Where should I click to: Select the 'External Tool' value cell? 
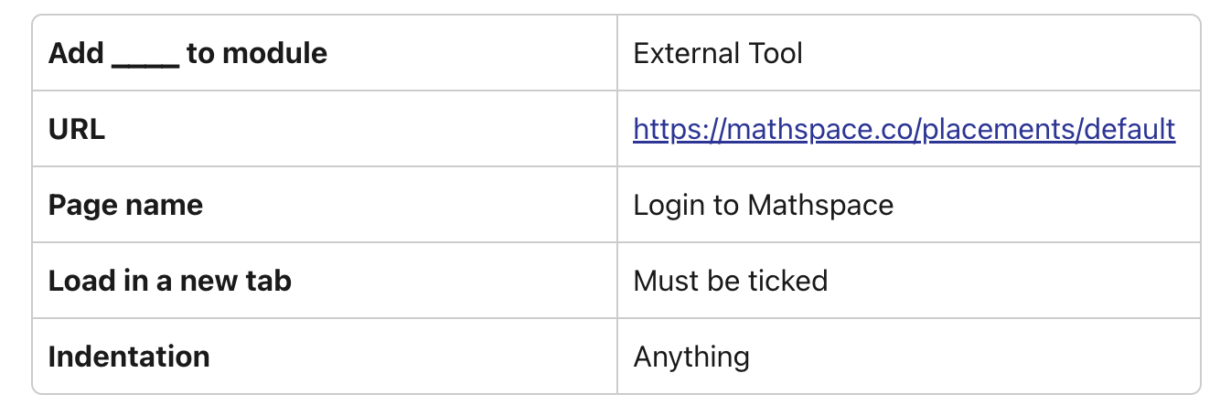[x=908, y=53]
